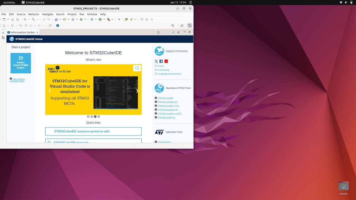Open the Project menu
The height and width of the screenshot is (200, 356).
72,14
